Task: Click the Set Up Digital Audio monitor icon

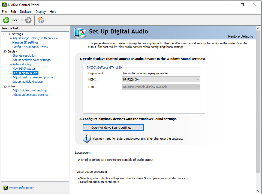Action: pyautogui.click(x=80, y=33)
